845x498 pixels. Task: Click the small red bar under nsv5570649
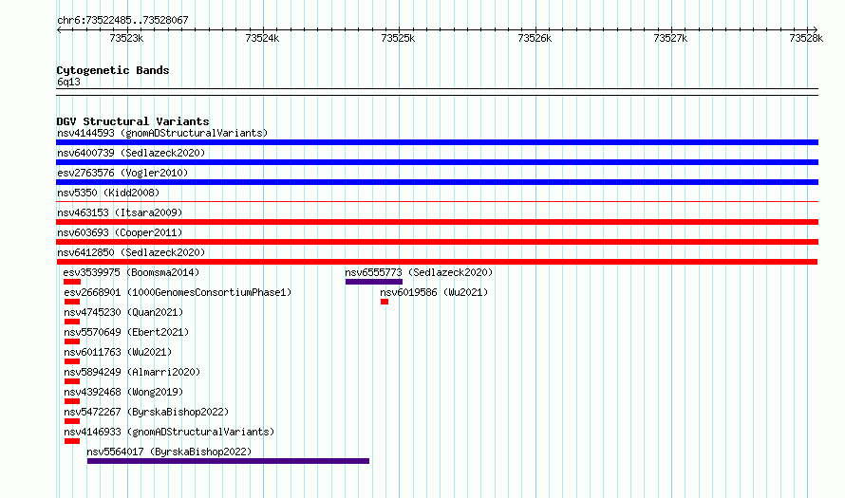point(71,341)
